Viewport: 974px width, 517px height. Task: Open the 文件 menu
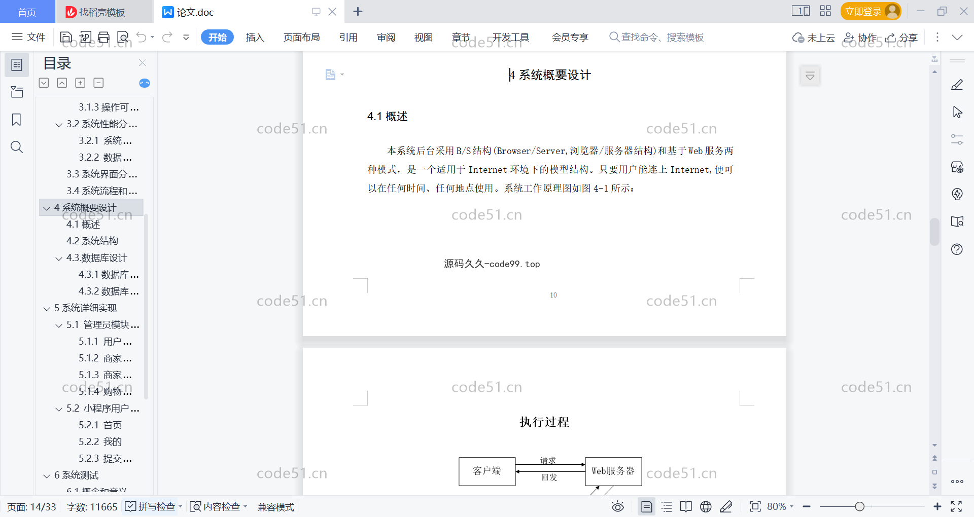29,37
